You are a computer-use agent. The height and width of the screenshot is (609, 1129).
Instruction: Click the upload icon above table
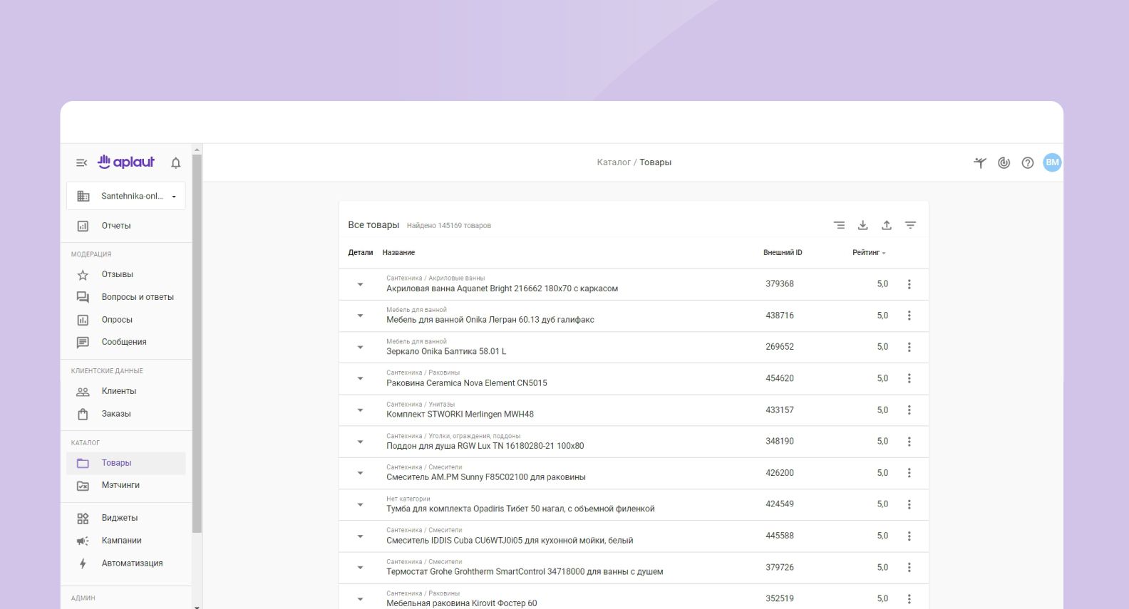coord(886,225)
